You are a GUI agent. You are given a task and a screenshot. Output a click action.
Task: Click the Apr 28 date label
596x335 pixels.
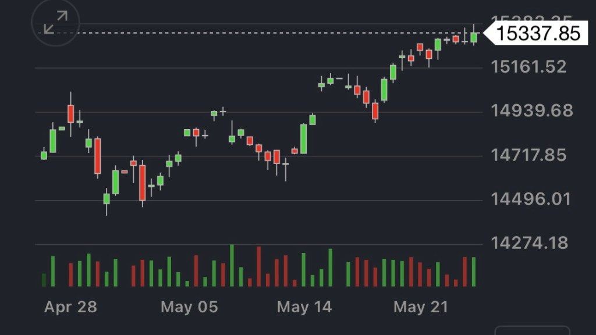click(70, 307)
